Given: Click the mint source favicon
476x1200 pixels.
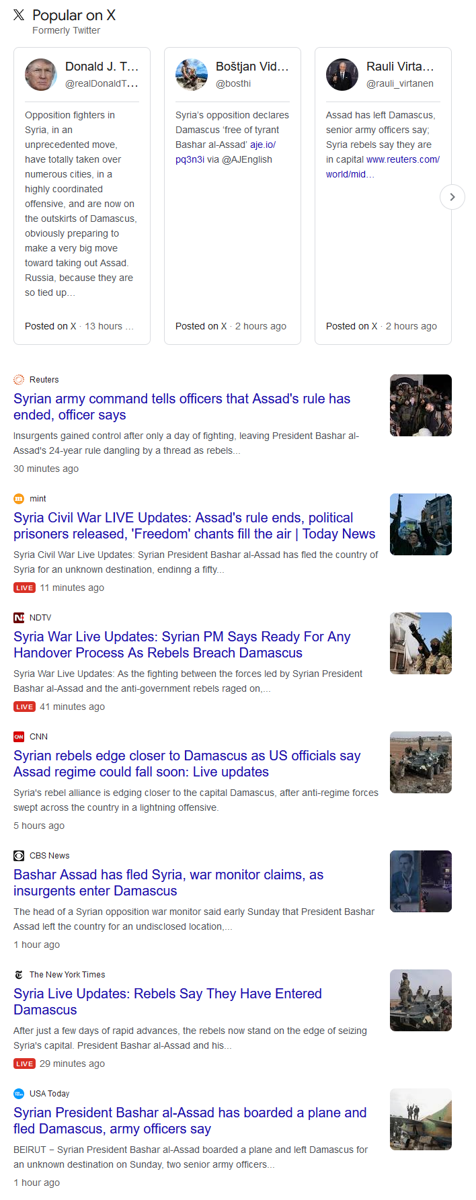Looking at the screenshot, I should pos(19,499).
